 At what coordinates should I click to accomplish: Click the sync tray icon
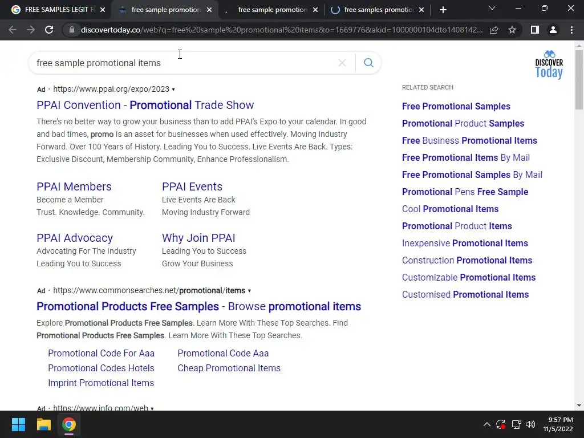501,424
